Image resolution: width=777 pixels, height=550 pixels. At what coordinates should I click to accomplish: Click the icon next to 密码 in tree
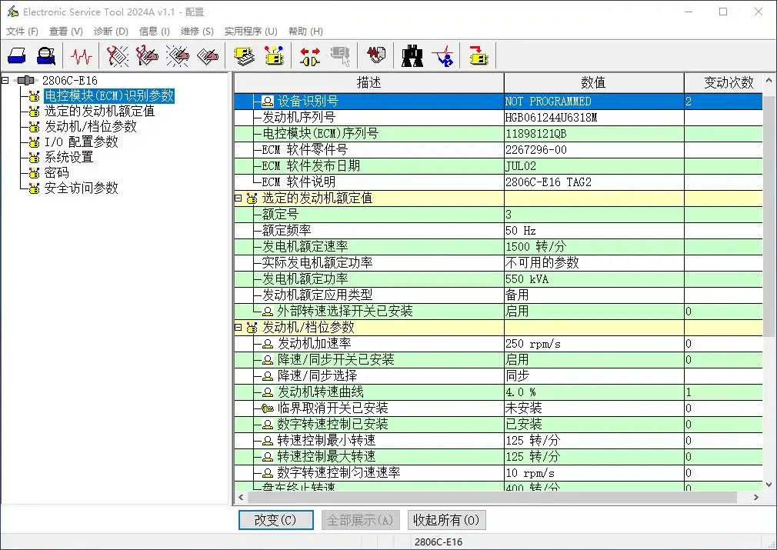34,173
